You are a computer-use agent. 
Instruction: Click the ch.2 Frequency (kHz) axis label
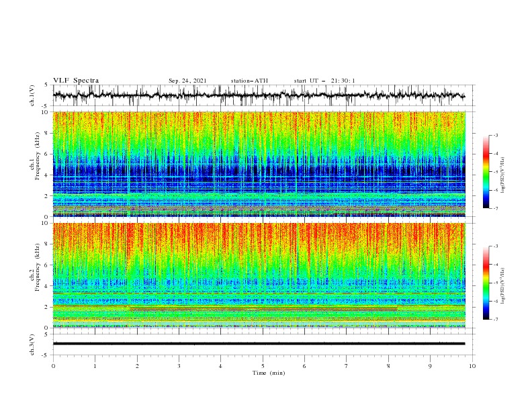(35, 267)
